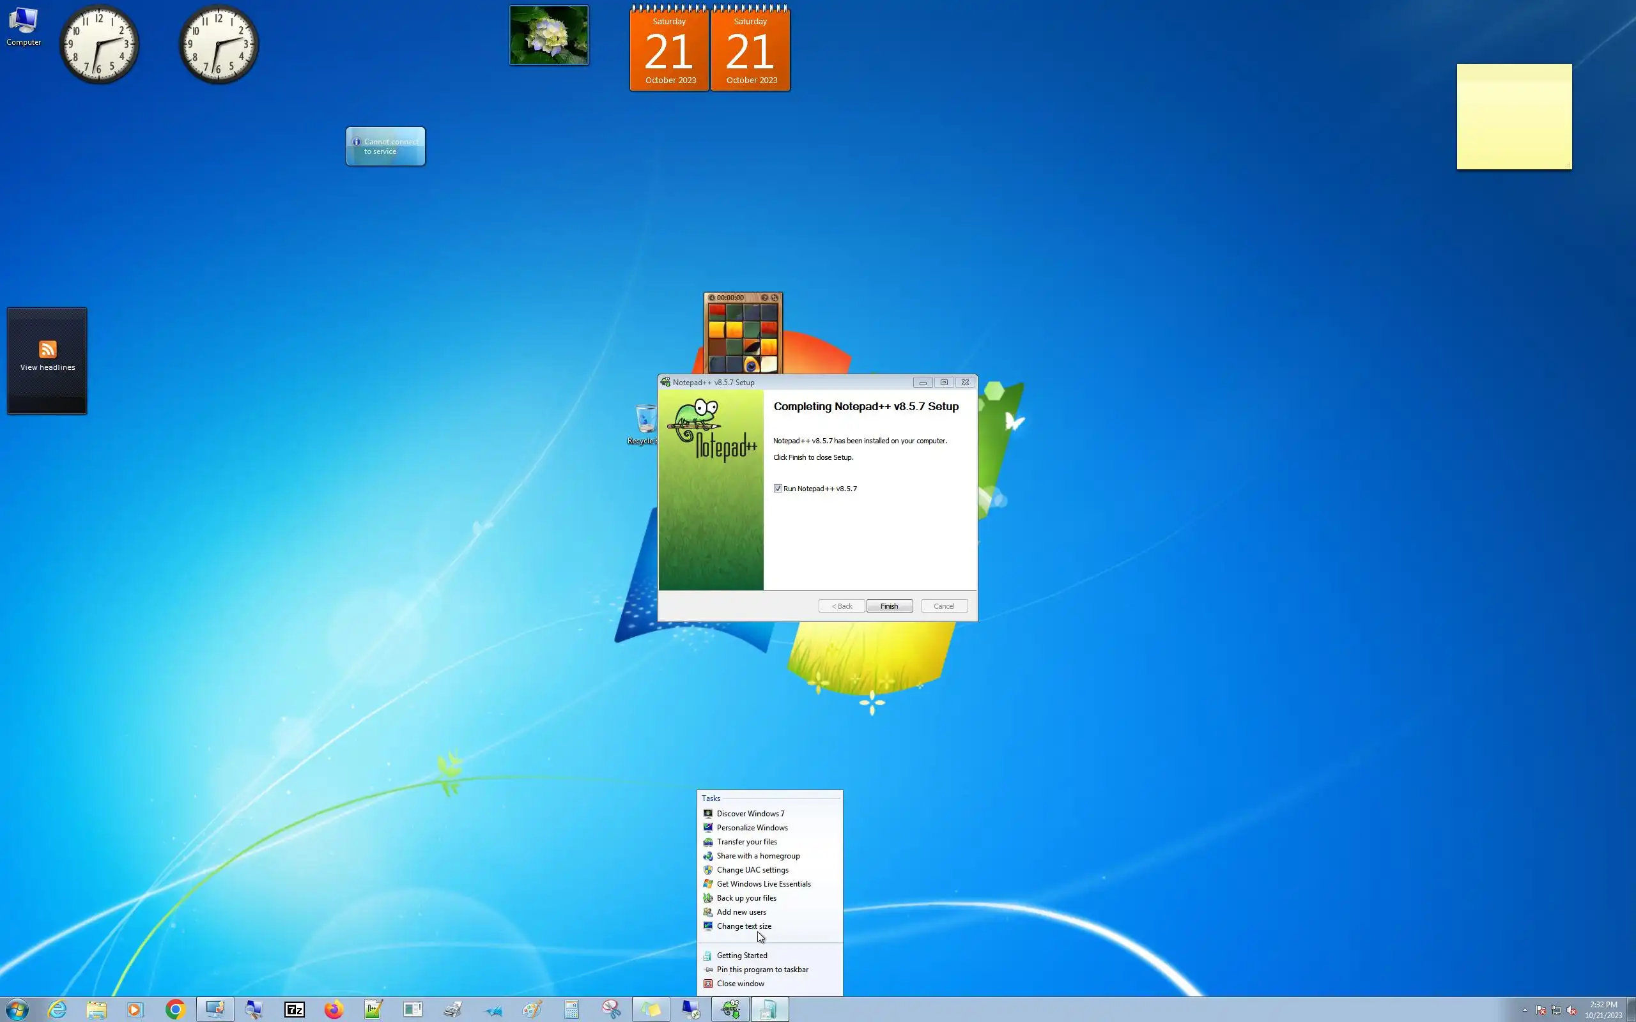Click Close window in the jump list
The height and width of the screenshot is (1022, 1636).
click(740, 984)
